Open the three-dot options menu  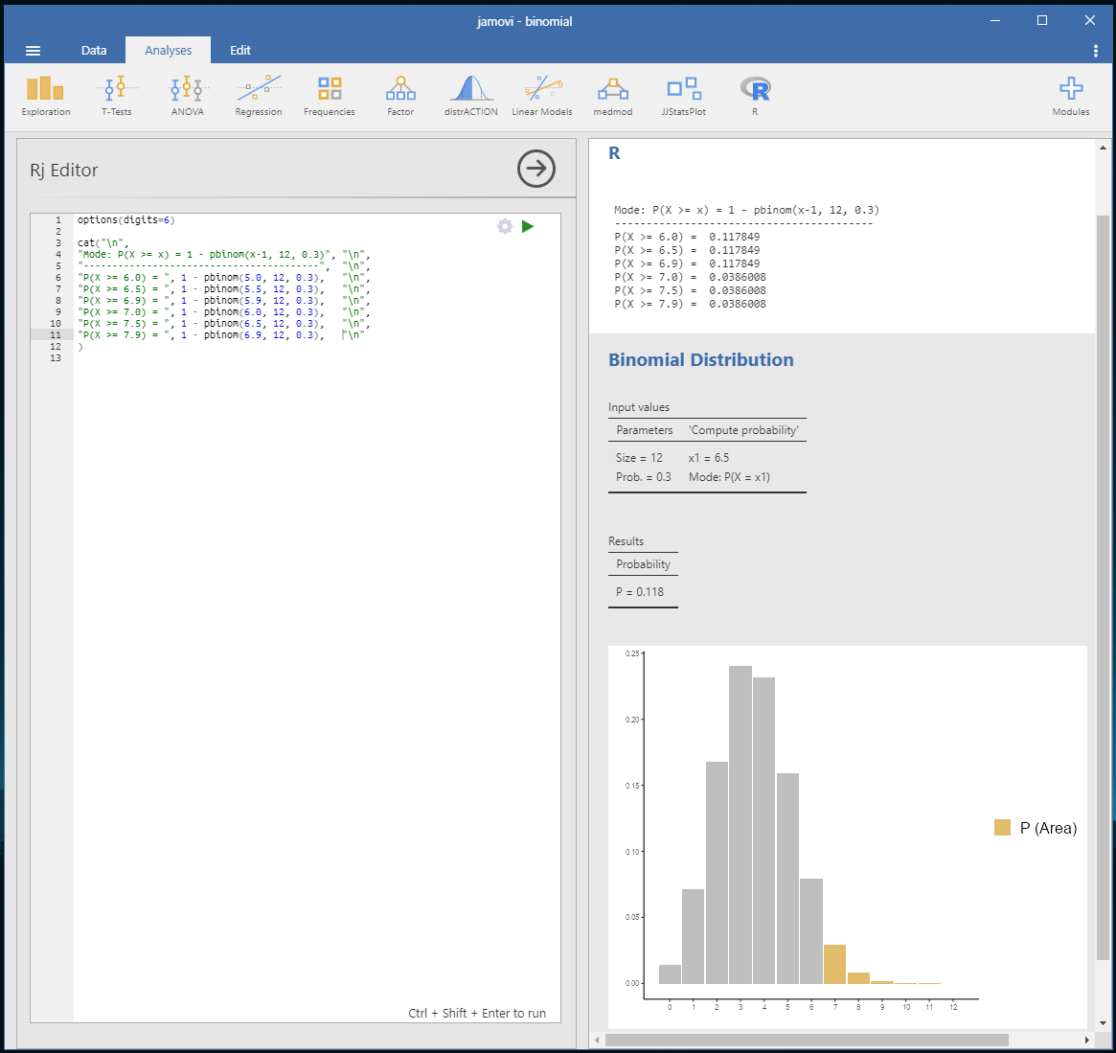pyautogui.click(x=1096, y=51)
